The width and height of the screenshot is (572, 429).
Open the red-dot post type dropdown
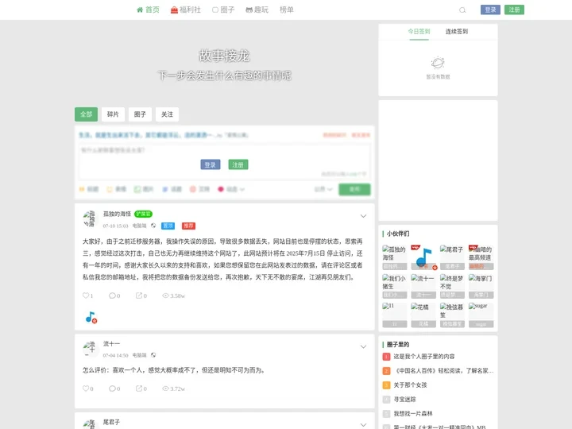tap(231, 189)
